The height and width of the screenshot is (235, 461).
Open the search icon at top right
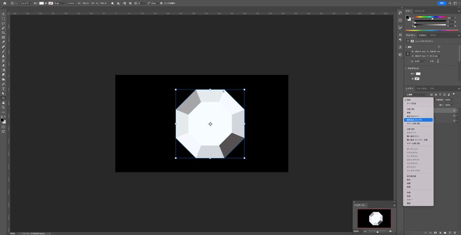450,3
